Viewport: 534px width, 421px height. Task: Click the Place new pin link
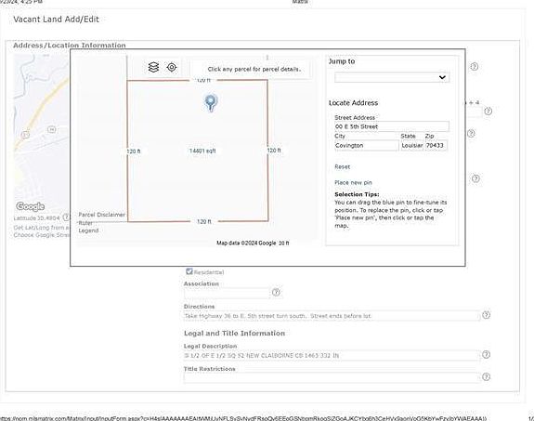(x=353, y=182)
